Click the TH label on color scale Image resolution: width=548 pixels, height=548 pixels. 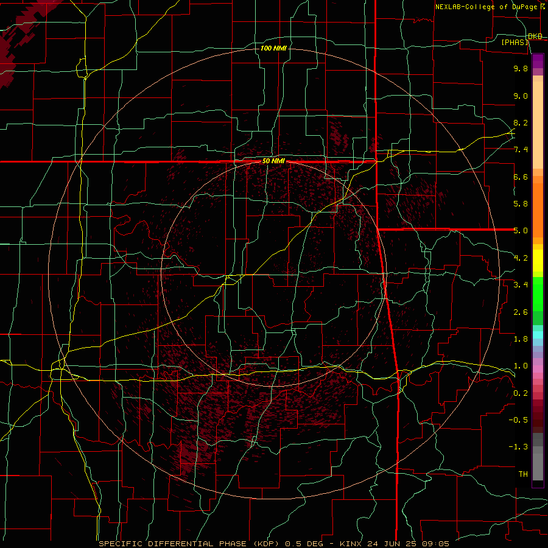(523, 474)
